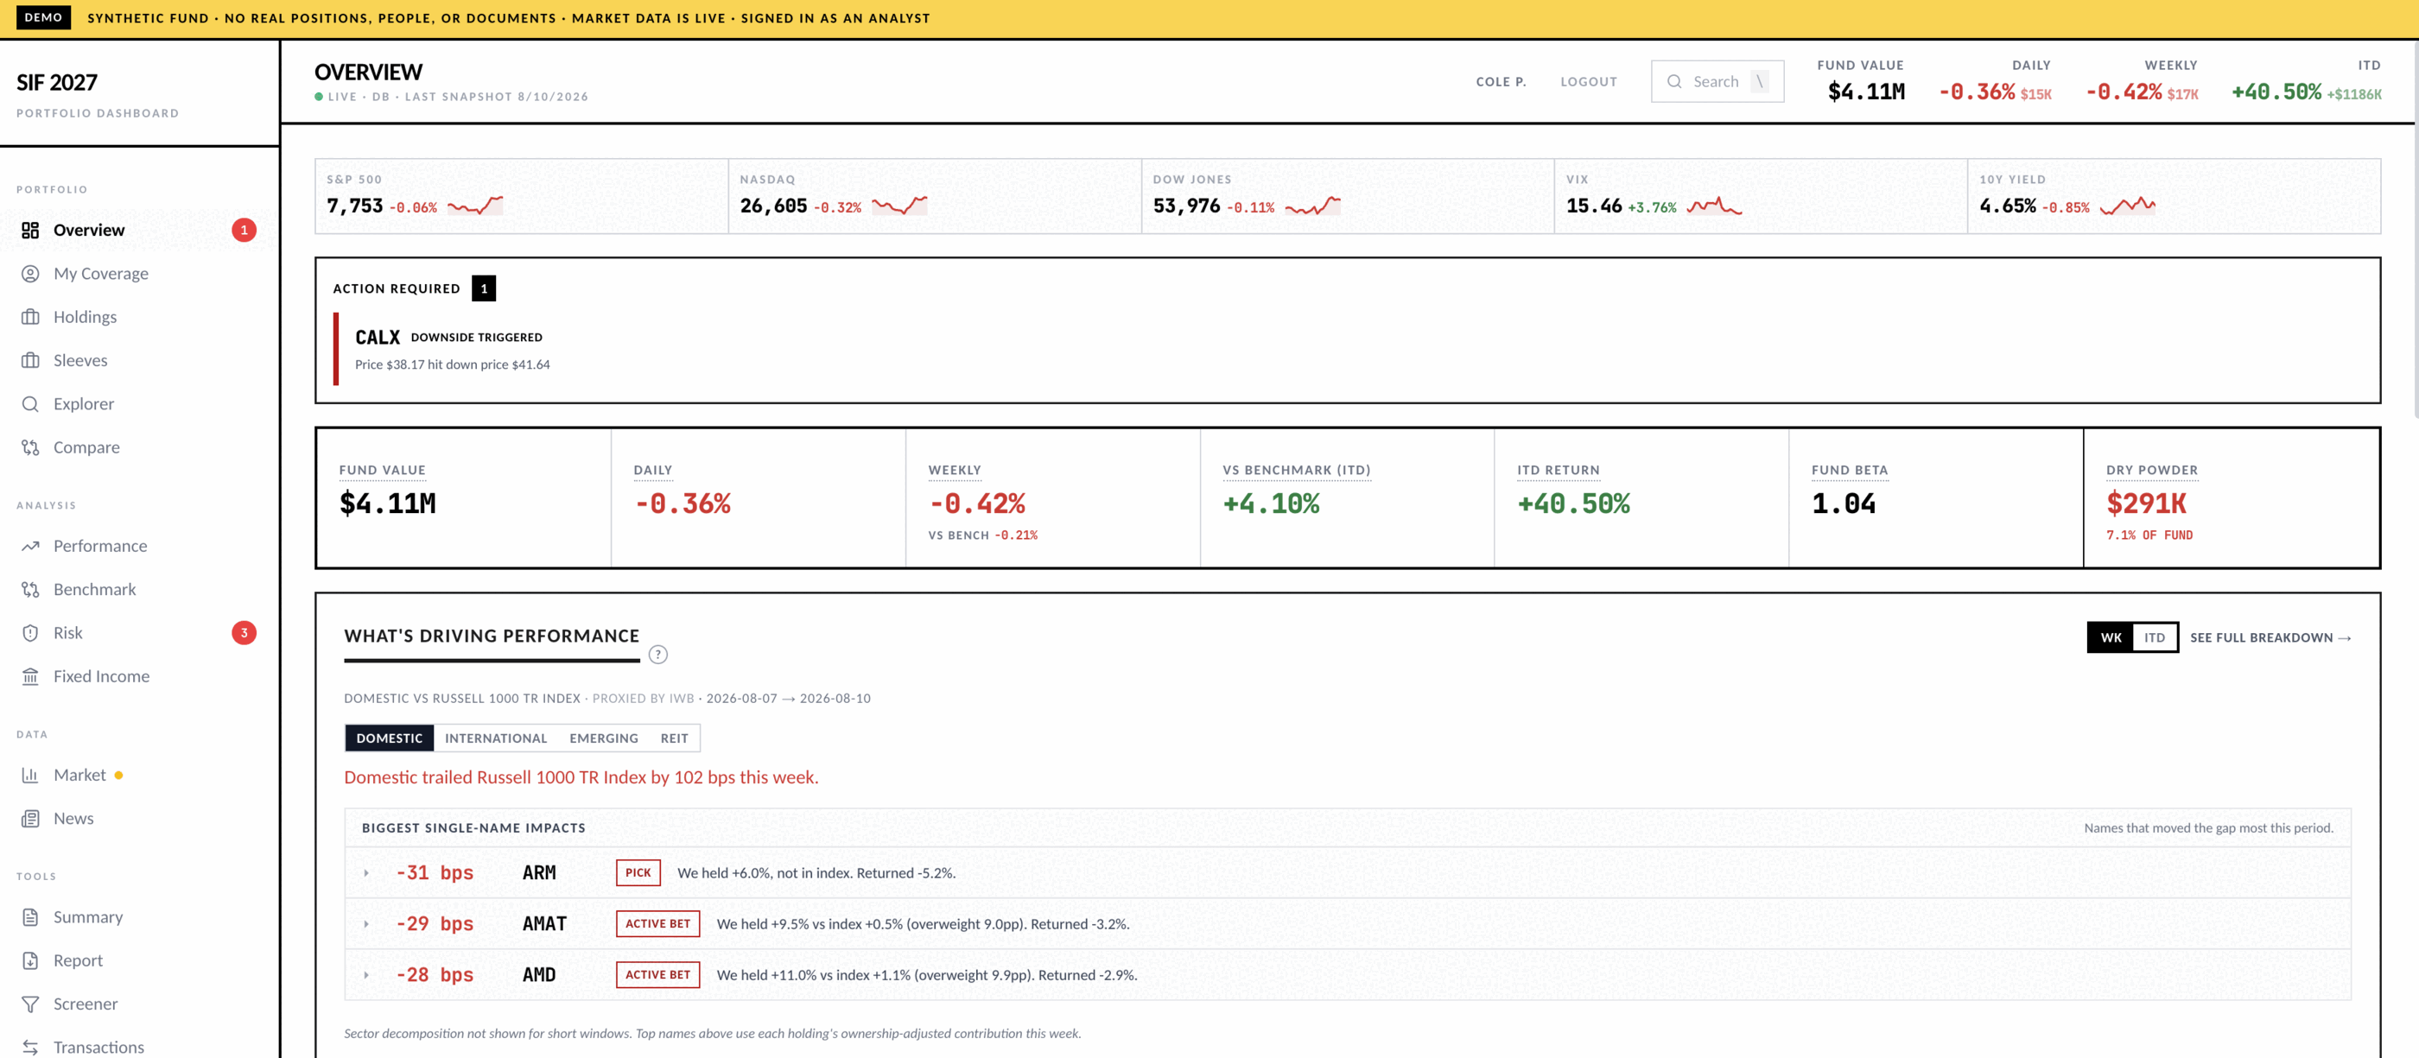2419x1058 pixels.
Task: Expand the AMAT impact row
Action: [x=366, y=924]
